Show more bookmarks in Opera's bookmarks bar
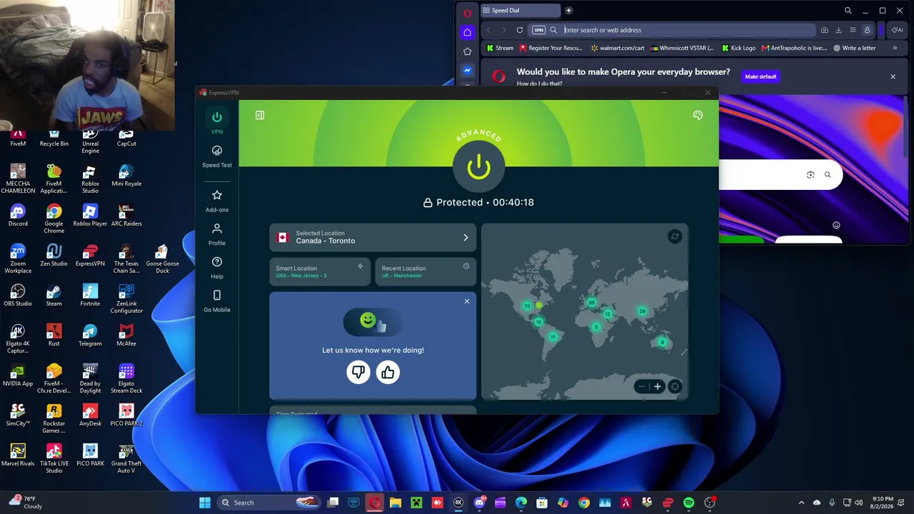Screen dimensions: 914x514 (x=895, y=48)
